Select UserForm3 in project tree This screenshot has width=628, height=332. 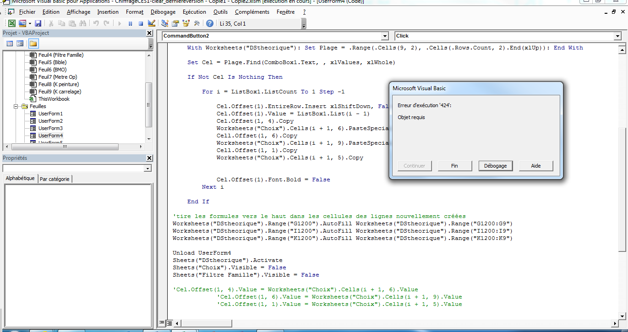[50, 128]
